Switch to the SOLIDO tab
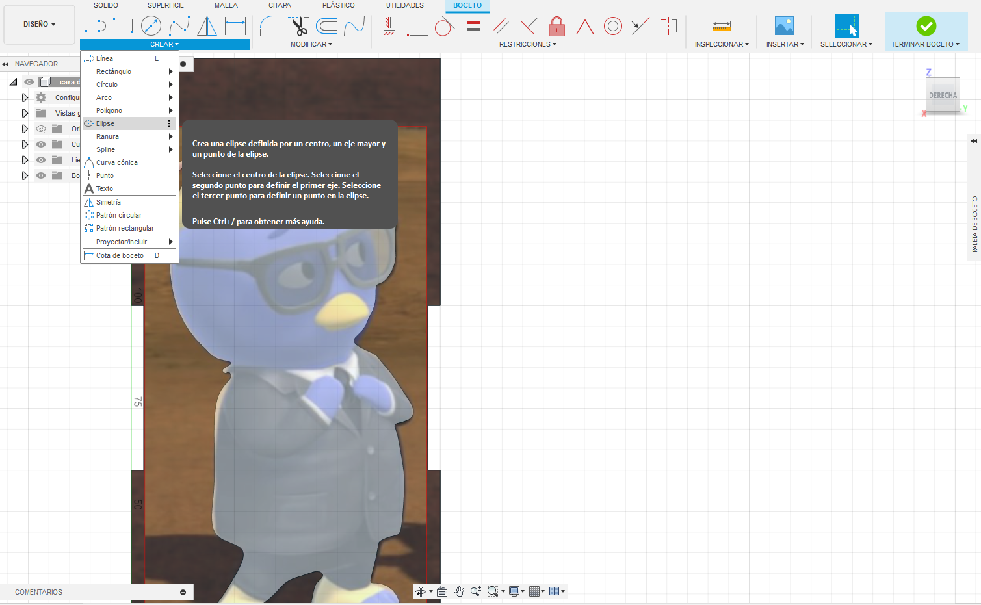This screenshot has width=981, height=605. point(106,5)
